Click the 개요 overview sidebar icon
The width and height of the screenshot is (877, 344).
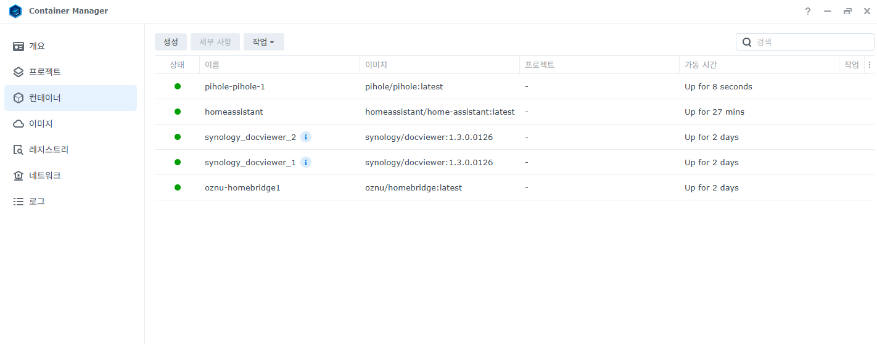[x=19, y=46]
